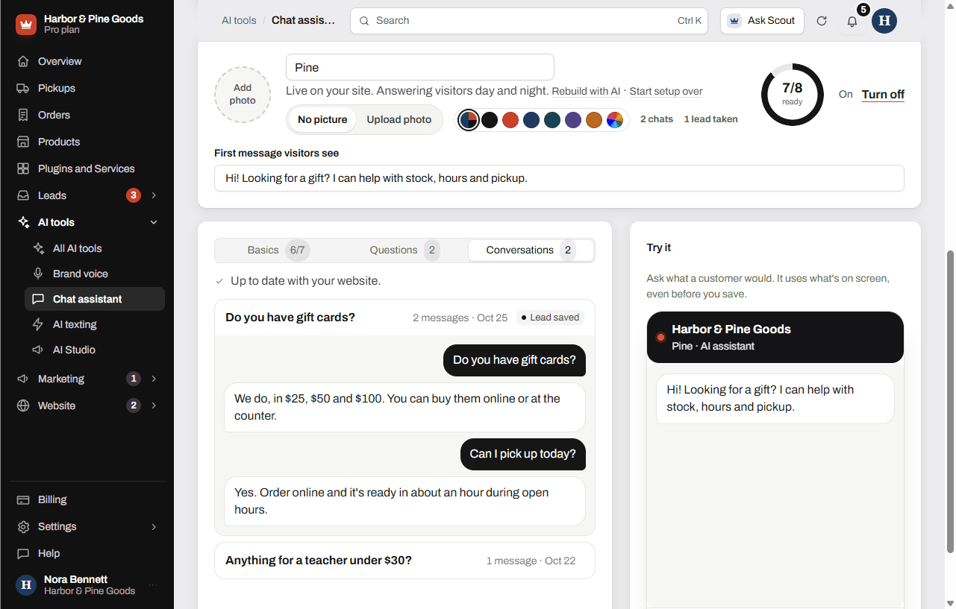Click the AI Studio megaphone icon

pyautogui.click(x=38, y=350)
